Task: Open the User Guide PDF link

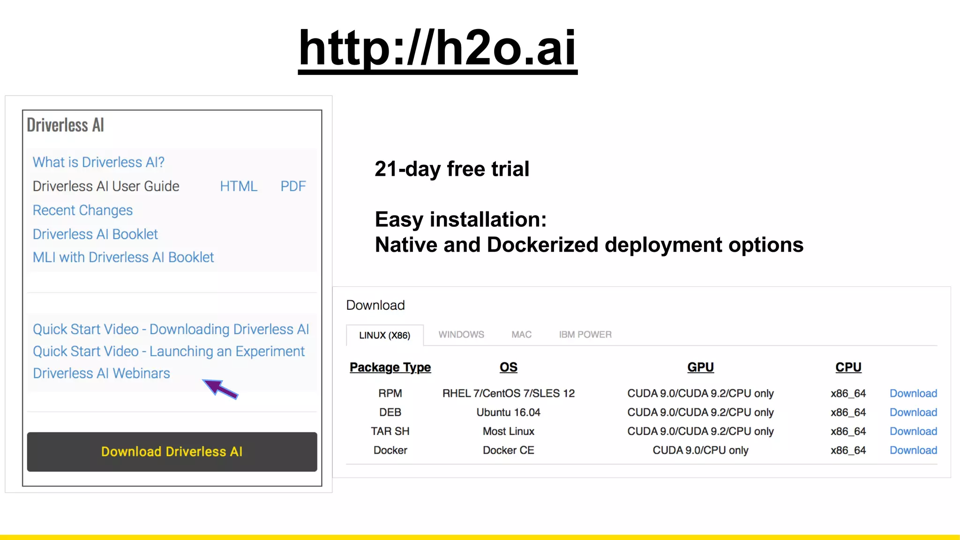Action: (293, 186)
